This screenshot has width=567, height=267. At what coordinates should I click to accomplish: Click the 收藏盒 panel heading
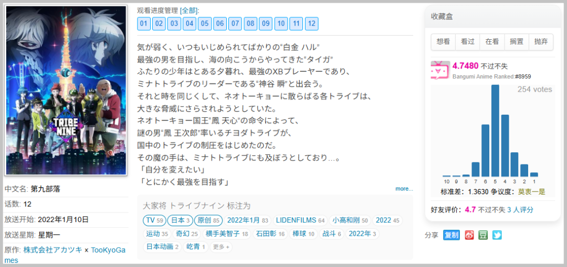442,16
